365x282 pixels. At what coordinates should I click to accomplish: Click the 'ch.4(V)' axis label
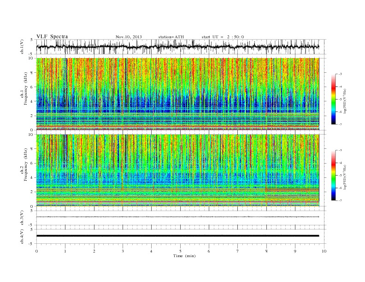[x=22, y=236]
